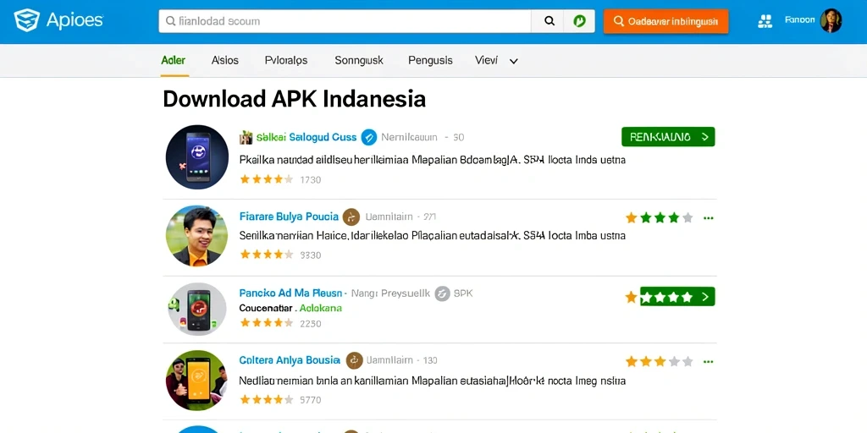Click the orange Oadaaver button
Viewport: 867px width, 433px height.
tap(665, 21)
